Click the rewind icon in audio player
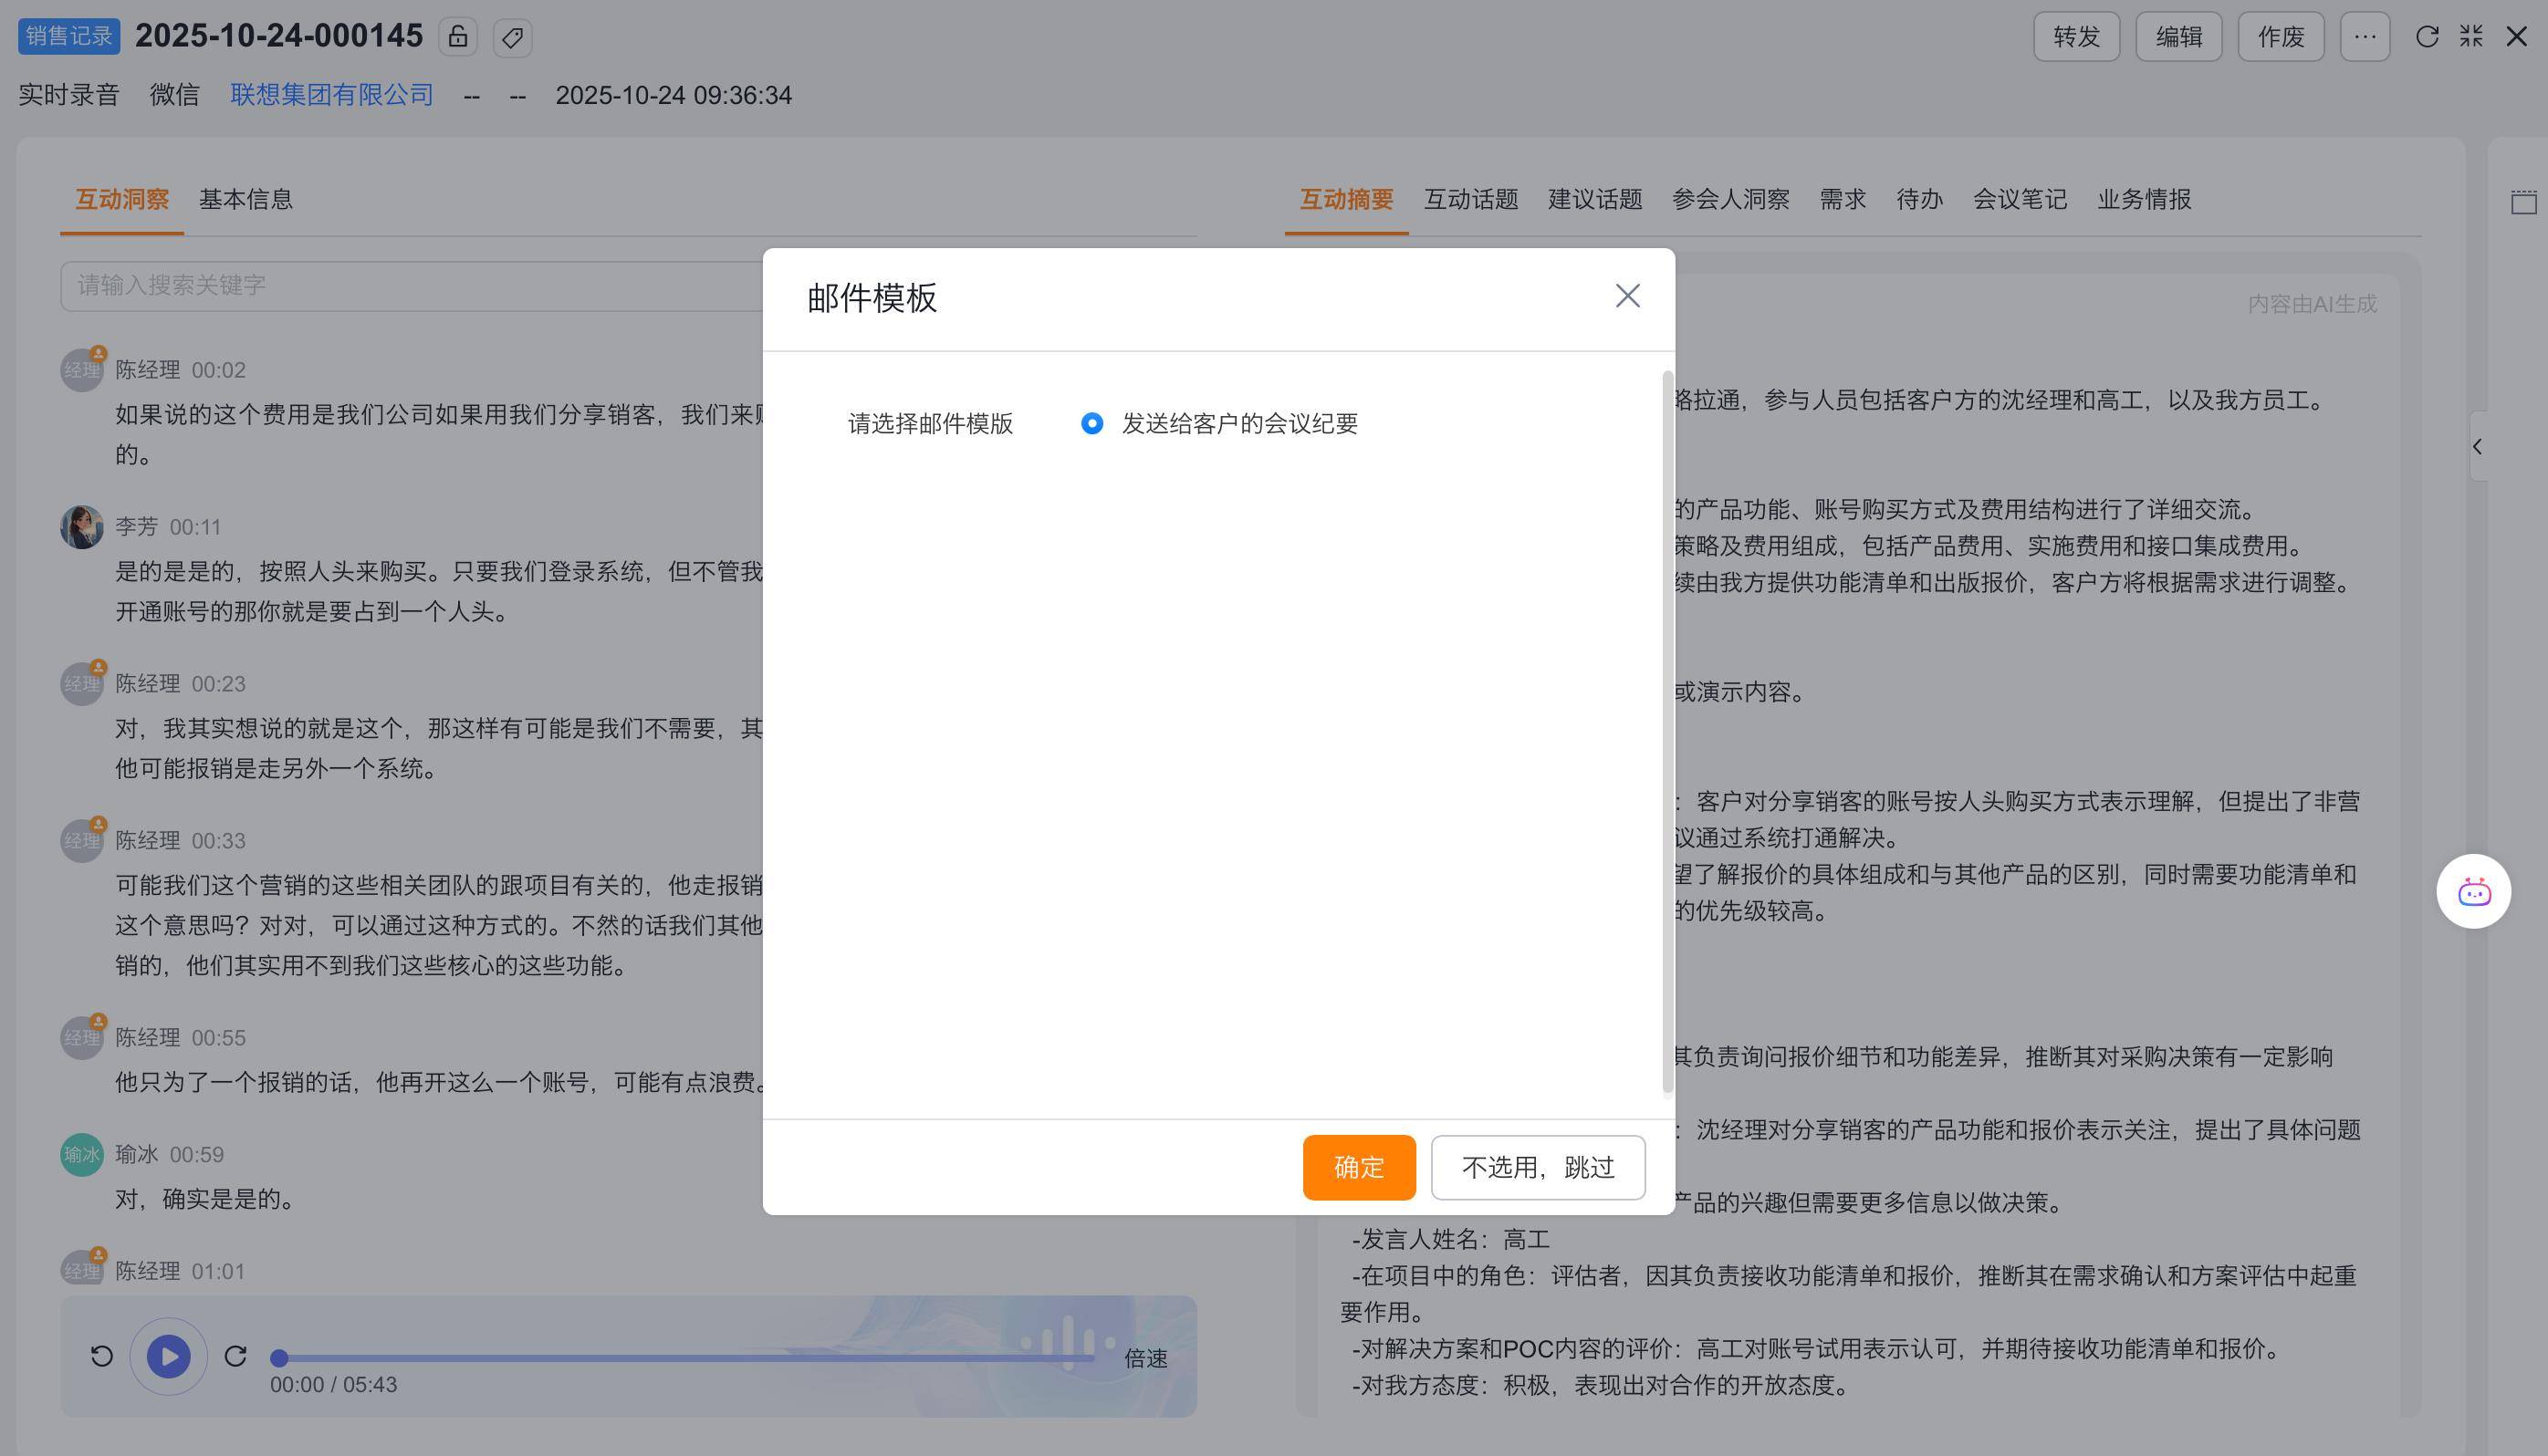 [x=102, y=1356]
